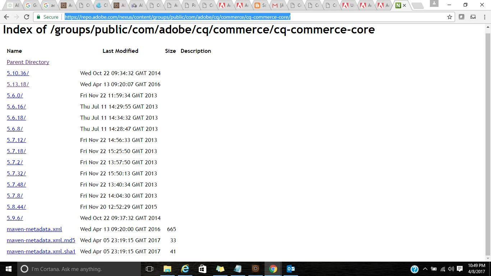Open a new tab in Chrome
The image size is (491, 276).
tap(417, 5)
